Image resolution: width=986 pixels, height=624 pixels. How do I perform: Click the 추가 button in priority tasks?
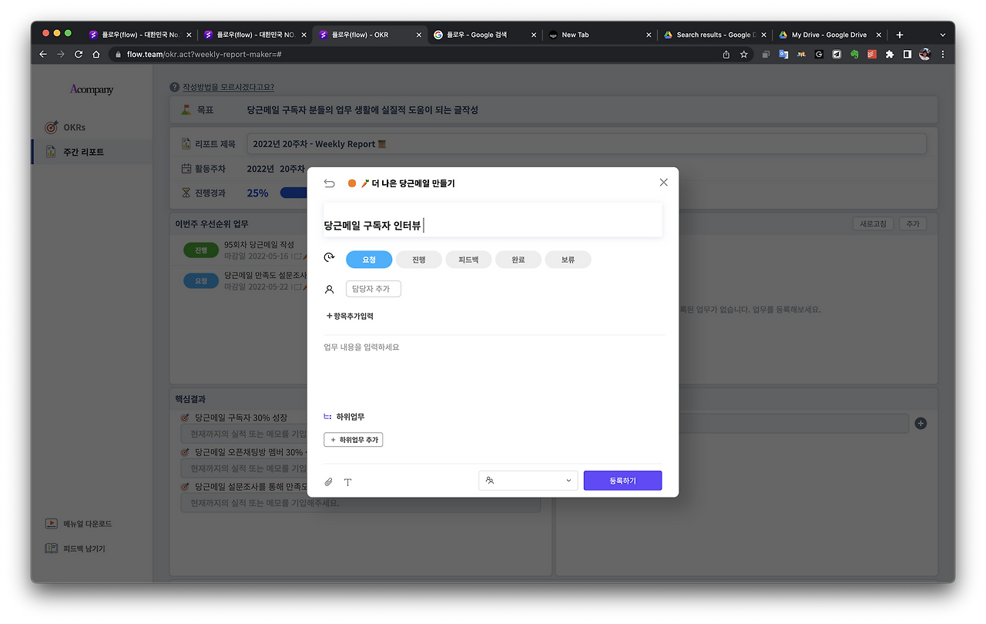(913, 223)
